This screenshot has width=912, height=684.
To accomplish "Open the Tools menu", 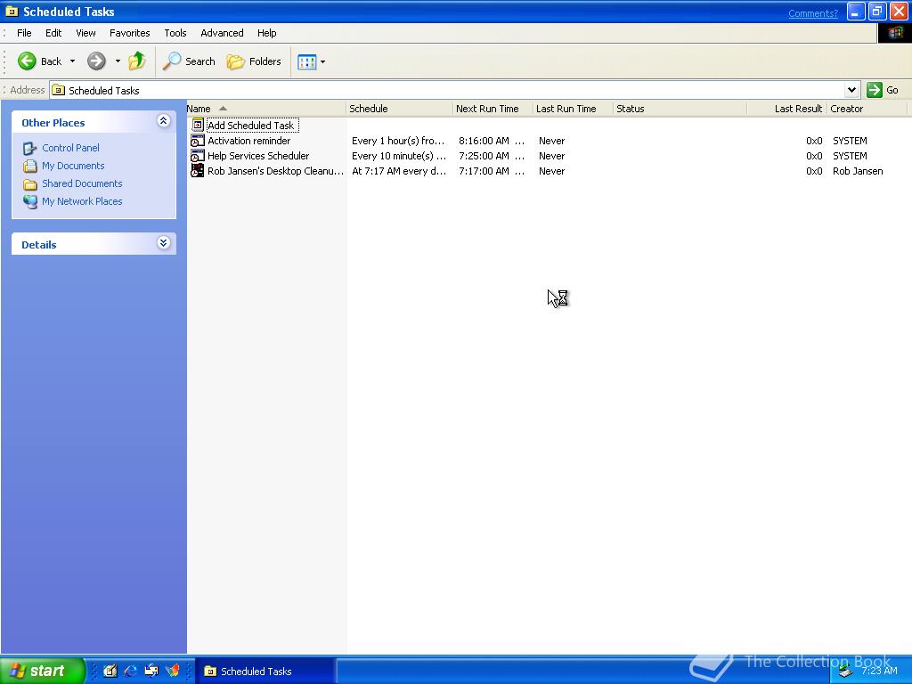I will click(175, 33).
